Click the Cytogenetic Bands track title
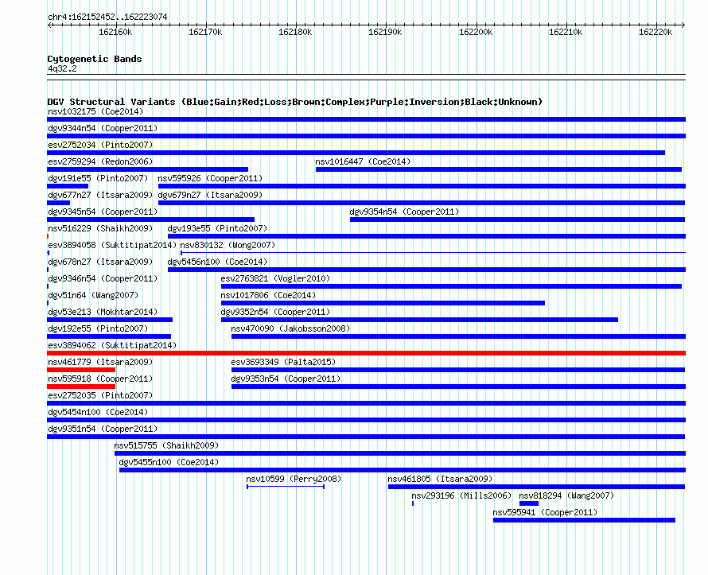 [x=95, y=59]
